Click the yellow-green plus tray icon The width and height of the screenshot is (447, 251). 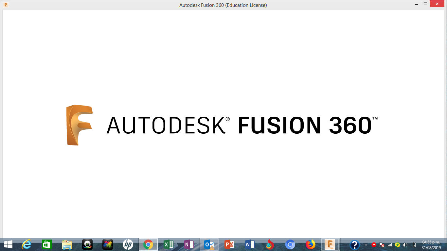pos(398,245)
